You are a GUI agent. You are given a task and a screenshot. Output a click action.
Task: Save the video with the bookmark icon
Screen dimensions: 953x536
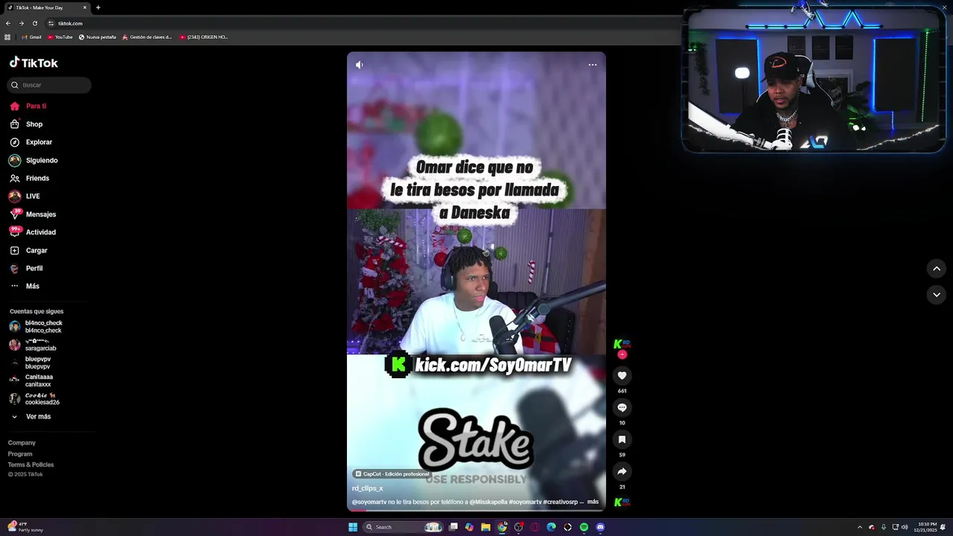click(x=622, y=440)
